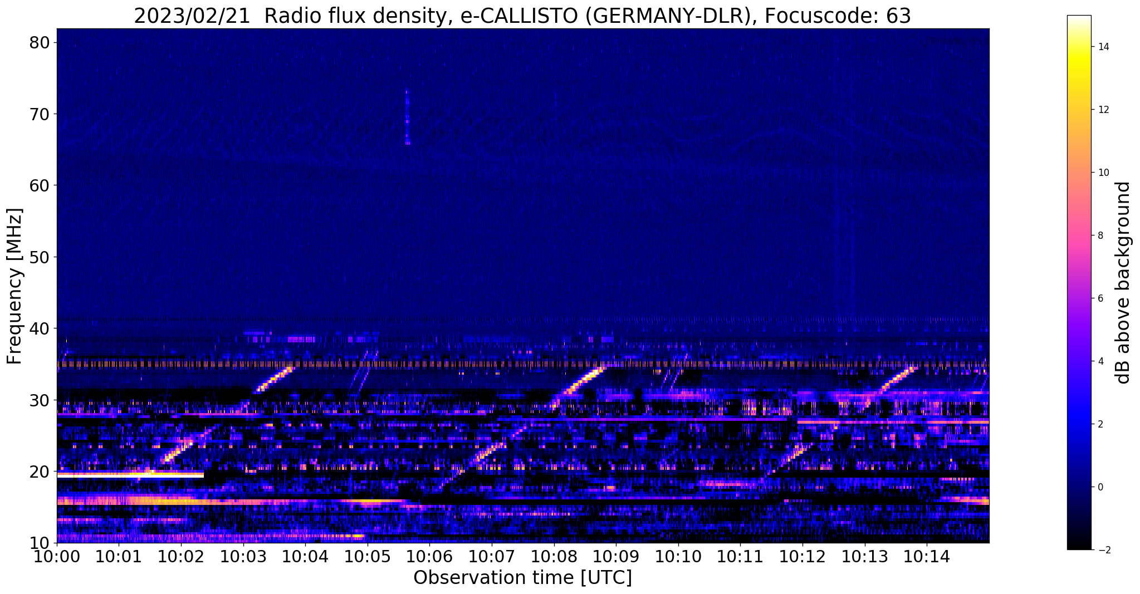Screen dimensions: 1140x594
Task: Click the colorbar tick label −2
Action: 1103,550
